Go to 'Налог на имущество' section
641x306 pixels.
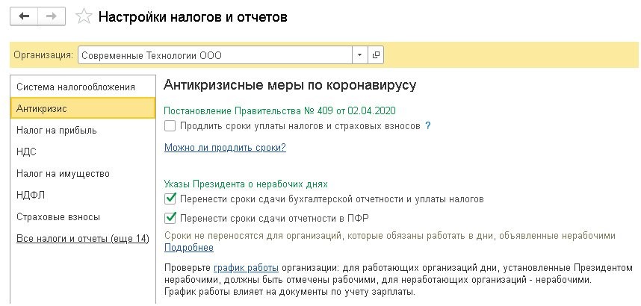[63, 173]
